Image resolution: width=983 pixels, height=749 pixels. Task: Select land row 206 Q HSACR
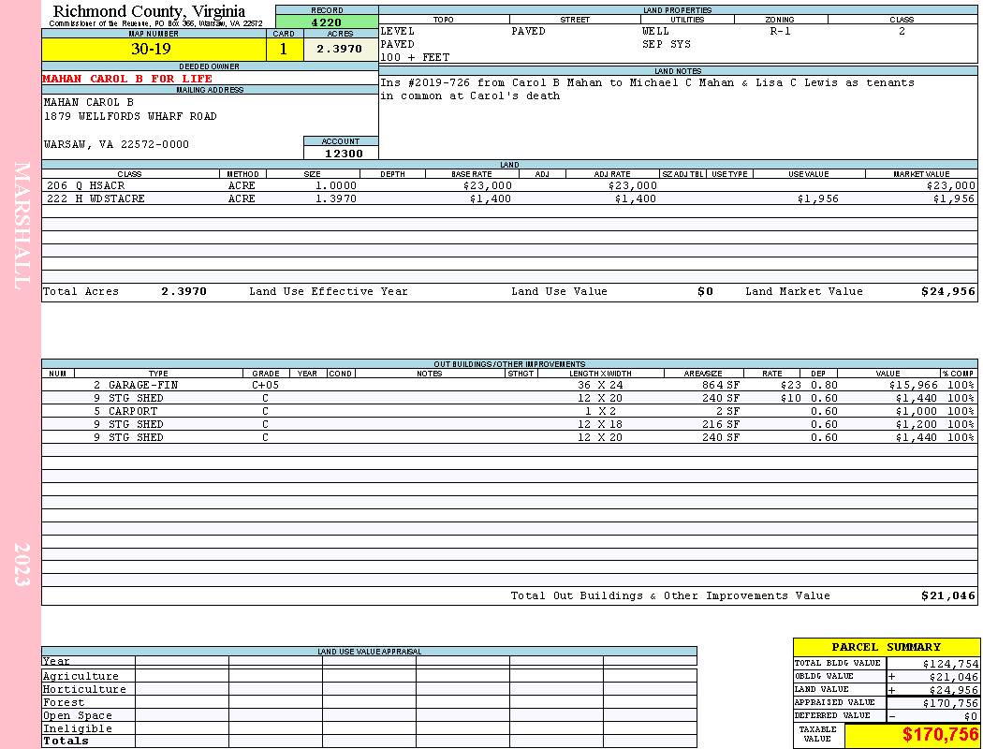pyautogui.click(x=509, y=185)
